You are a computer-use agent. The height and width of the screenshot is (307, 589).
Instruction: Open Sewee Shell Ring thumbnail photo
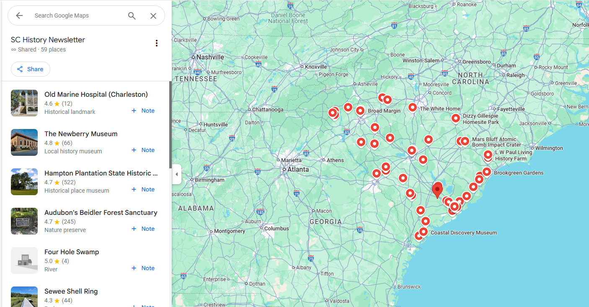click(x=24, y=297)
